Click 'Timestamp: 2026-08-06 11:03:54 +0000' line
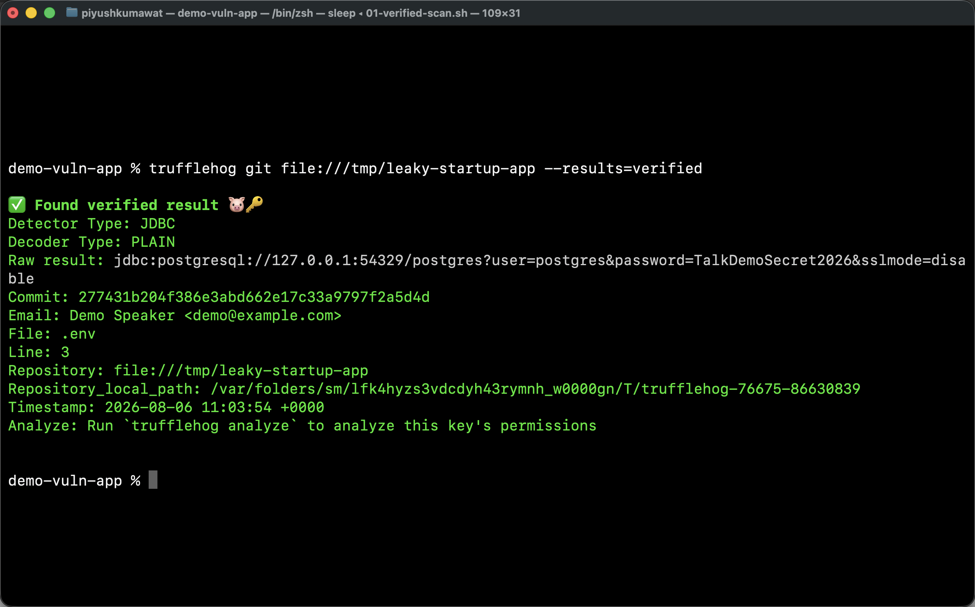Viewport: 975px width, 607px height. (166, 407)
